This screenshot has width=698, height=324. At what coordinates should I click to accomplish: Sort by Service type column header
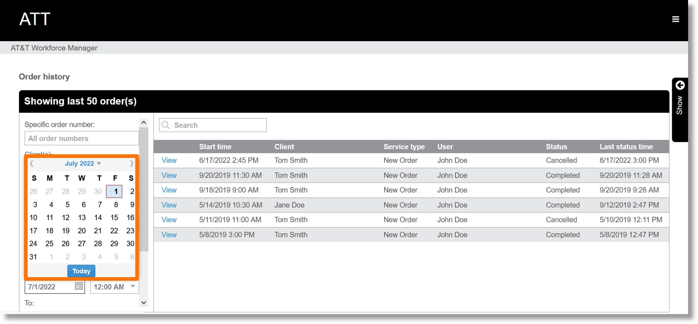click(404, 147)
